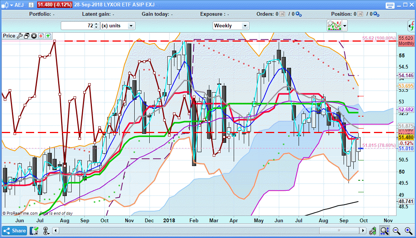Image resolution: width=416 pixels, height=238 pixels.
Task: Click the AEJ ticker symbol in title bar
Action: click(x=19, y=5)
